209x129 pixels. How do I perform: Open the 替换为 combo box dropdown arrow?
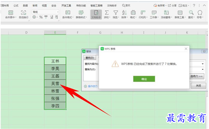click(203, 69)
